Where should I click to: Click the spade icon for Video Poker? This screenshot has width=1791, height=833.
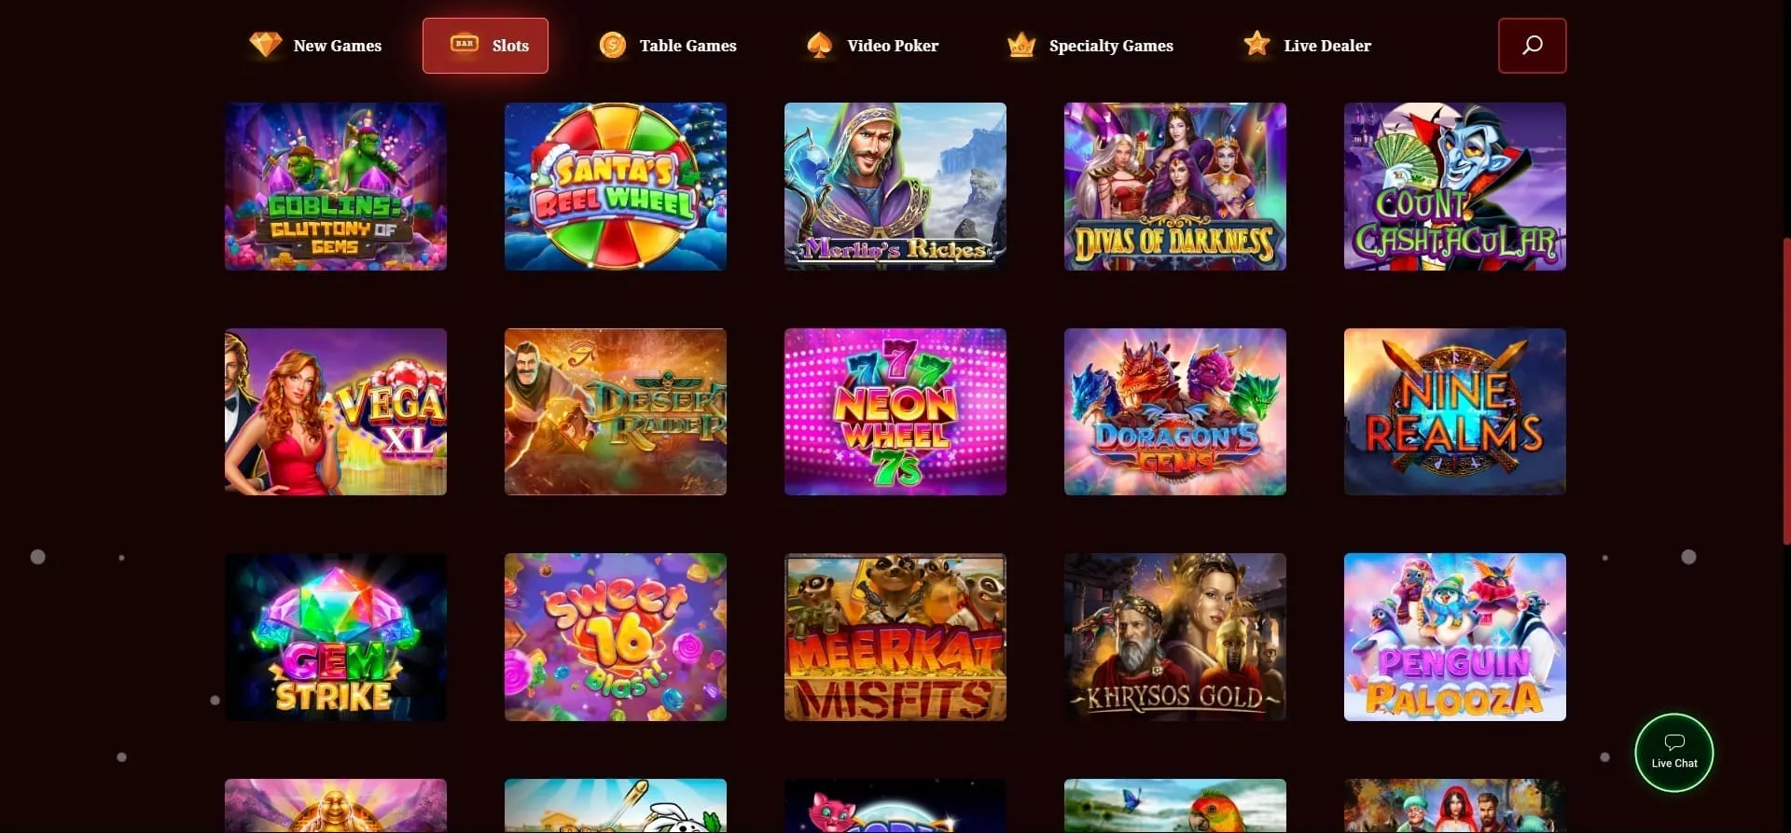click(x=819, y=45)
